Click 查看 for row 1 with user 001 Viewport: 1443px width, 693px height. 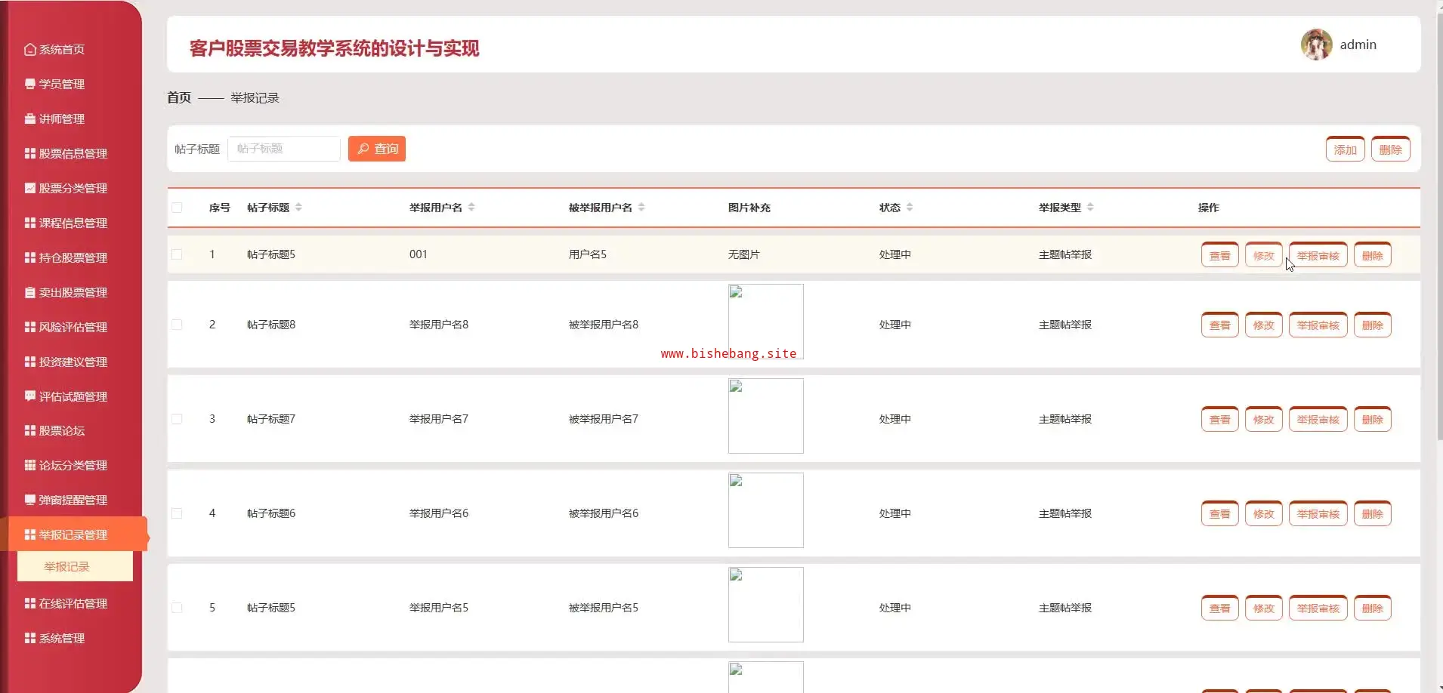[x=1219, y=255]
